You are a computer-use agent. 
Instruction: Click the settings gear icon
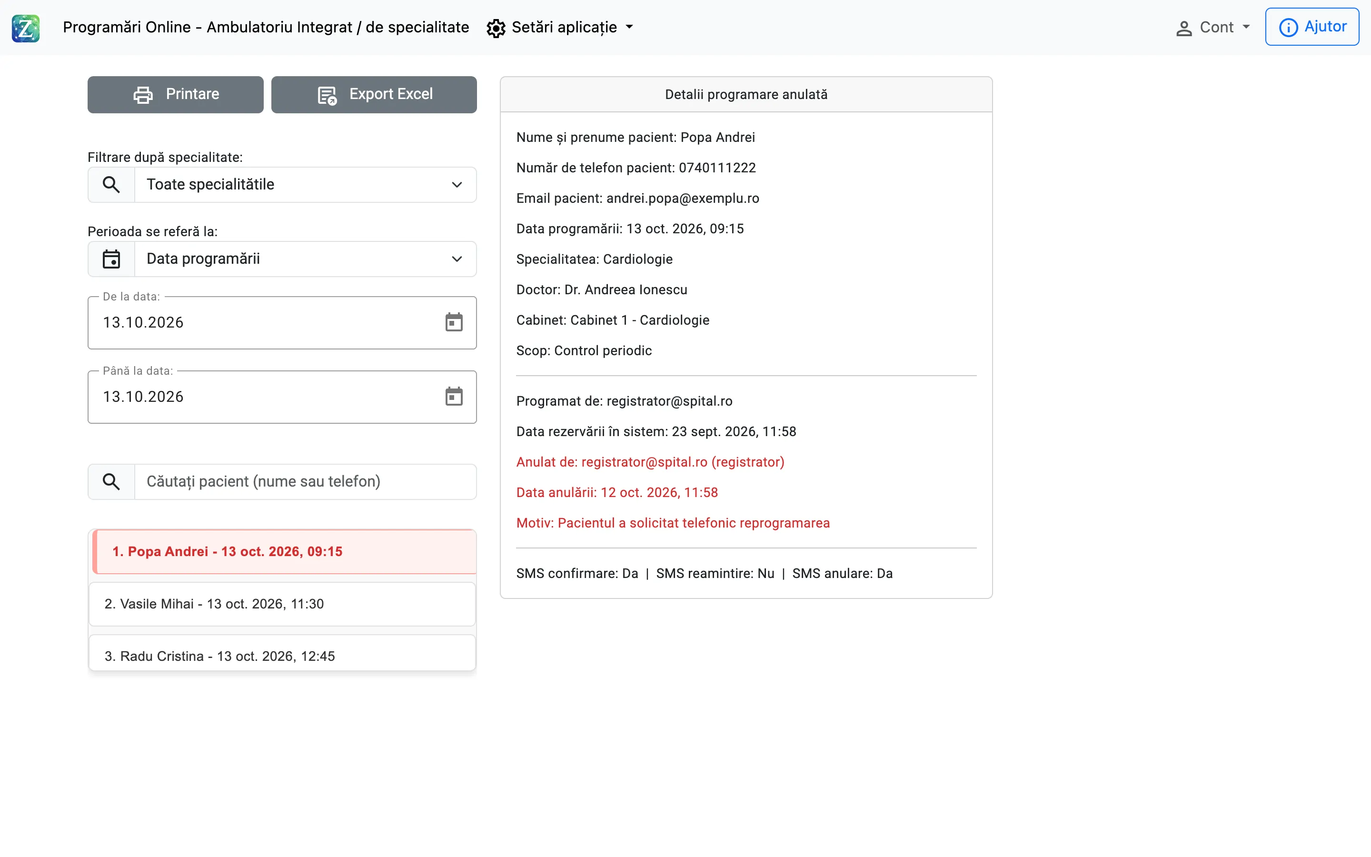point(496,29)
